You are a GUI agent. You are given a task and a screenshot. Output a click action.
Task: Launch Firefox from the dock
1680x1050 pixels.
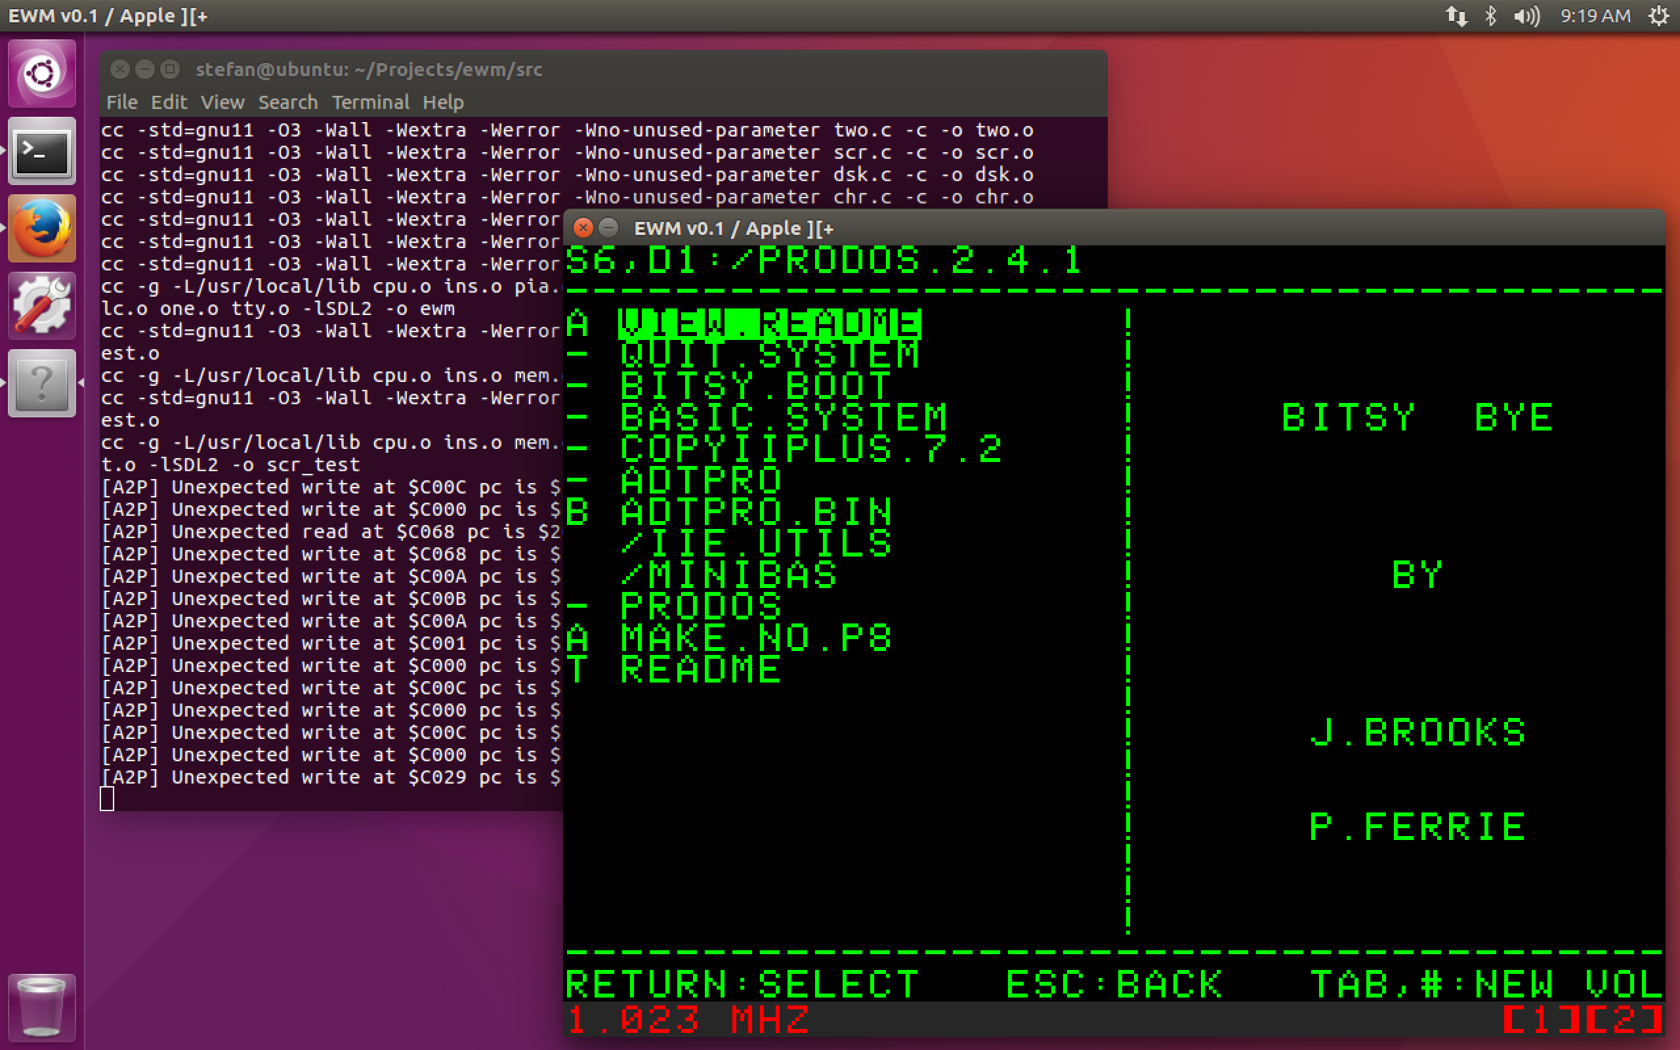41,228
